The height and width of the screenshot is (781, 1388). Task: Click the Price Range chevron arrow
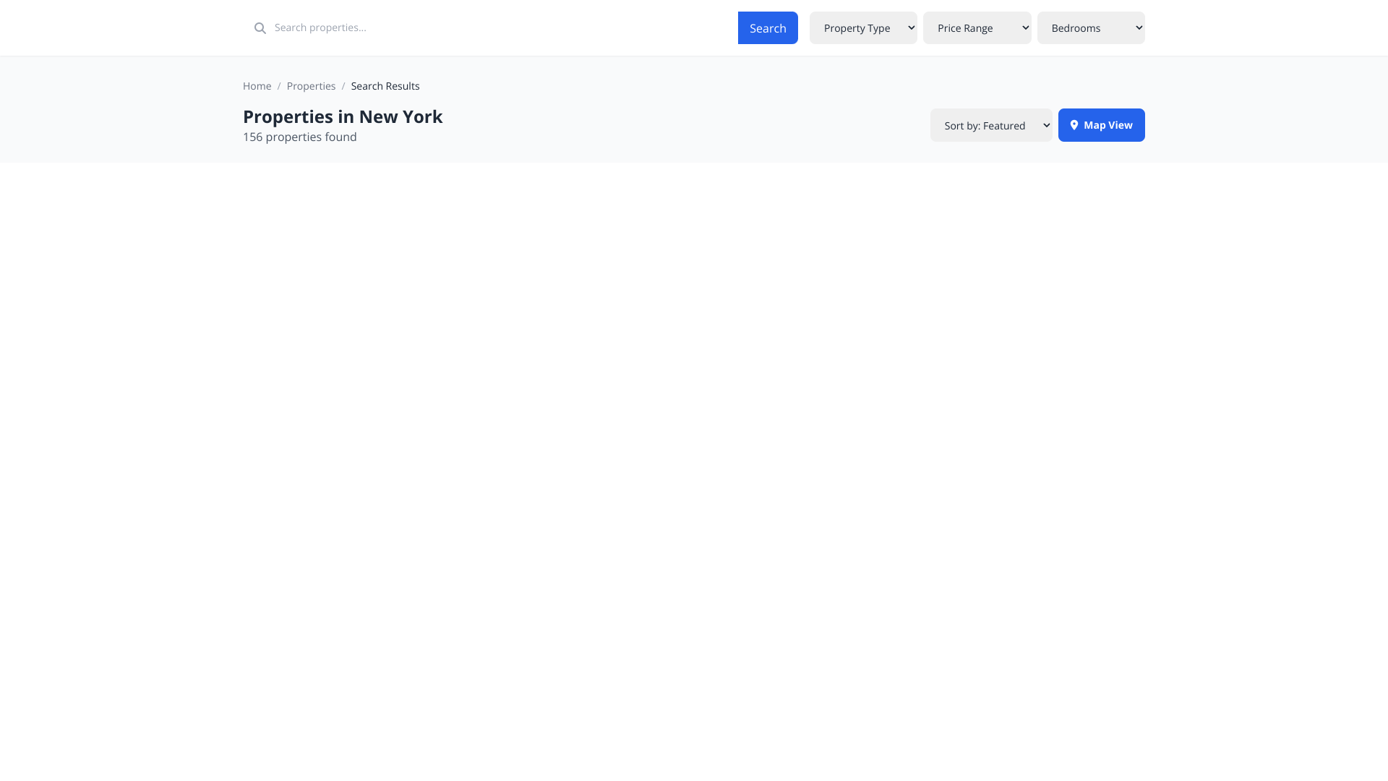(1025, 27)
